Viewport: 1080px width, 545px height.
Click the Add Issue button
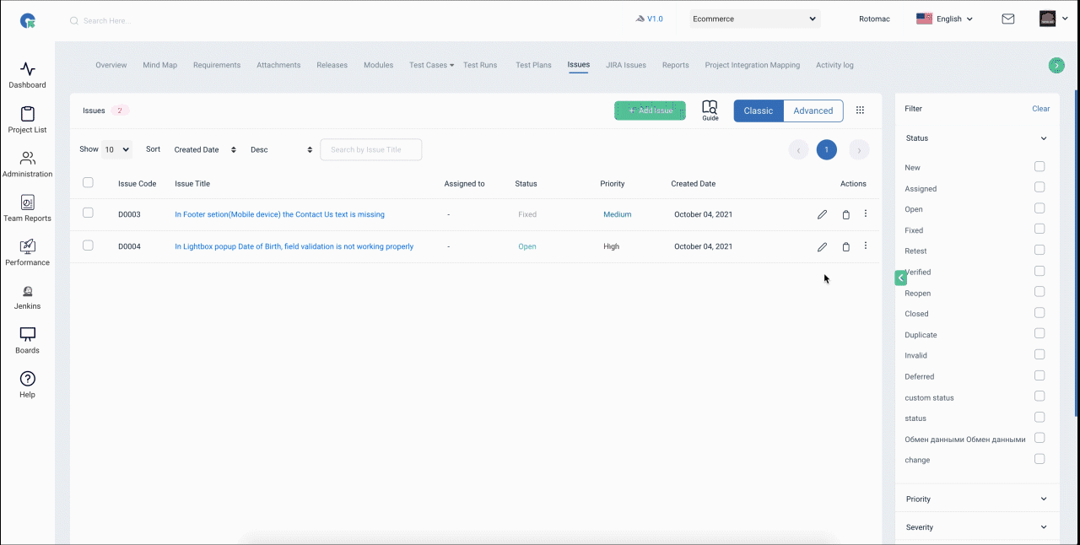650,111
